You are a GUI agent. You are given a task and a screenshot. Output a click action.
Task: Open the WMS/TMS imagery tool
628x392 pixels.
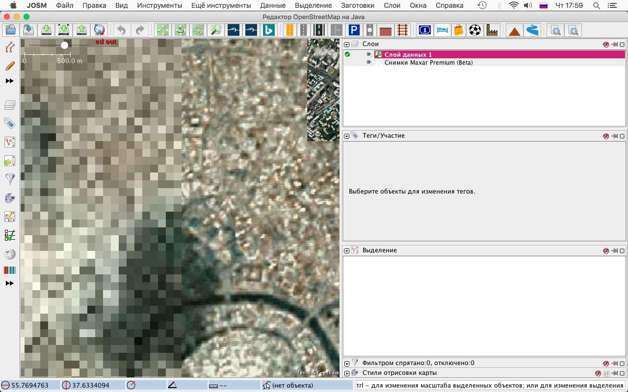coord(198,30)
